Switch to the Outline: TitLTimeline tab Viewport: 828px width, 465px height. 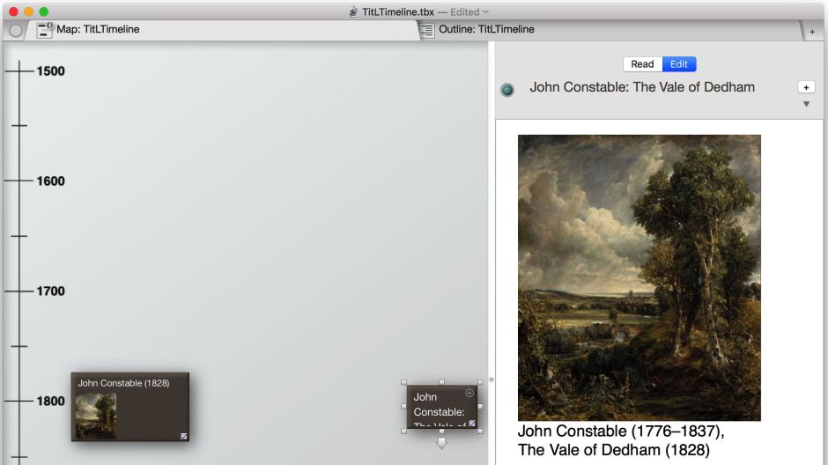(x=486, y=30)
